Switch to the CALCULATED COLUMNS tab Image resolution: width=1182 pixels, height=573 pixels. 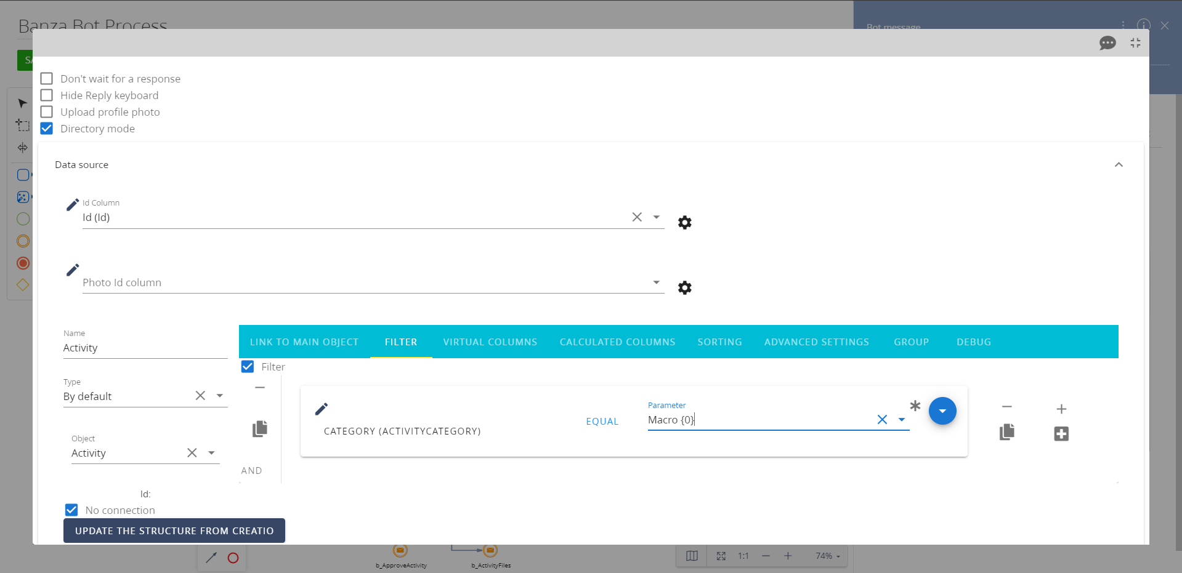[x=617, y=342]
